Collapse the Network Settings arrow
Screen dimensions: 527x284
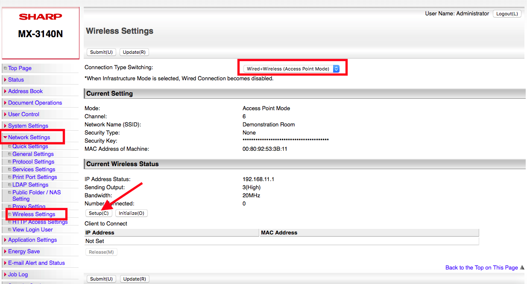[x=5, y=138]
